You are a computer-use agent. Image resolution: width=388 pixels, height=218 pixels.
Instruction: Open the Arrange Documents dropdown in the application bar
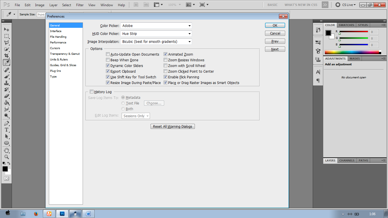190,5
